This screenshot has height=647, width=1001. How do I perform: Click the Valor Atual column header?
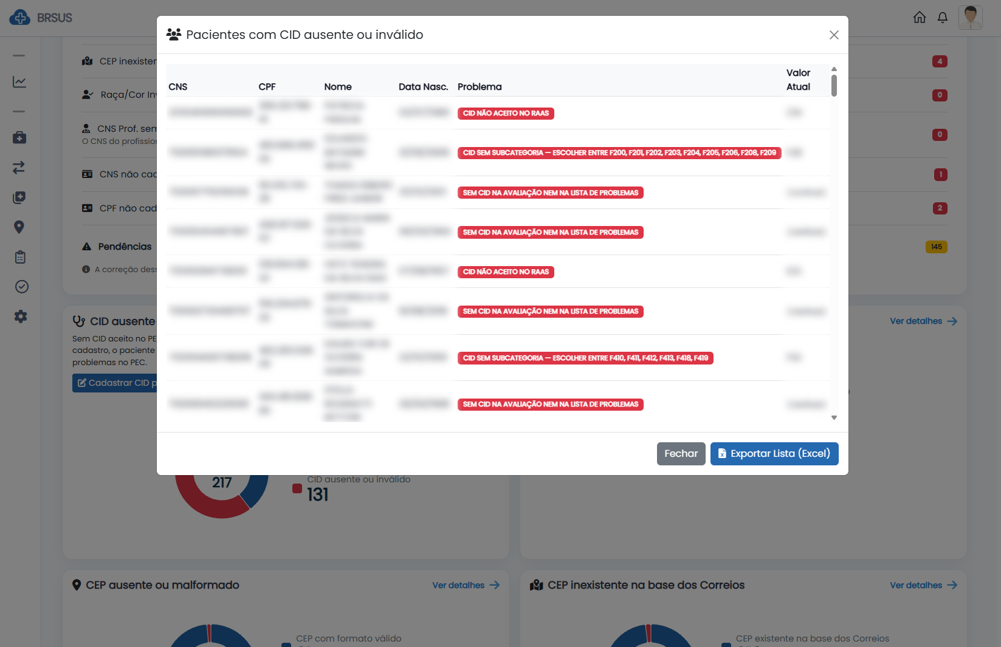[798, 80]
